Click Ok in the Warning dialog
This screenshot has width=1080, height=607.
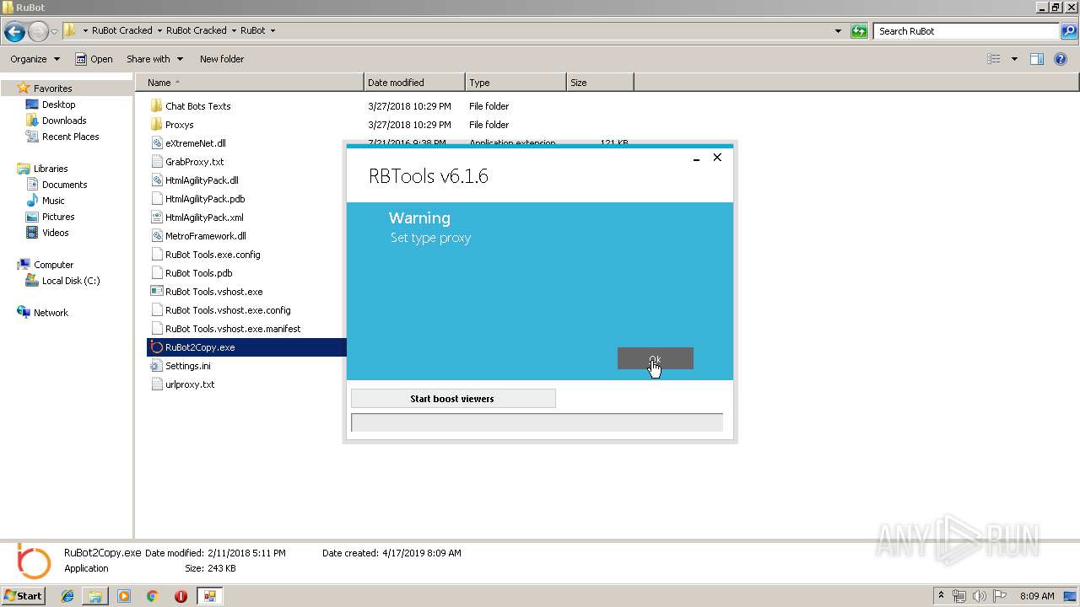coord(655,358)
